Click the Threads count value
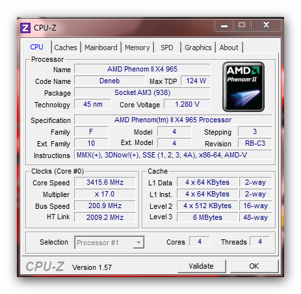Screen dimensions: 301x294 click(x=260, y=241)
